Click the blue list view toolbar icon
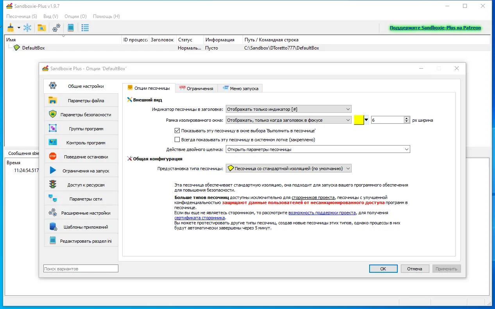The height and width of the screenshot is (309, 495). click(x=85, y=28)
